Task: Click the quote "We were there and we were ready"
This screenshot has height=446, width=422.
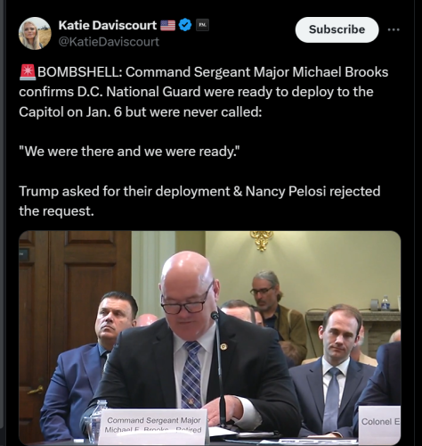Action: click(x=129, y=152)
